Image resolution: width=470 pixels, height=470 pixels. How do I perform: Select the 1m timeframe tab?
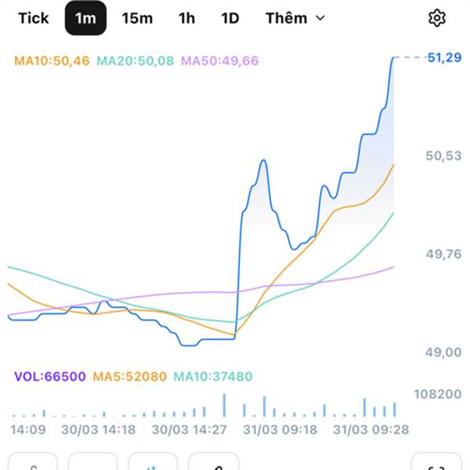(x=85, y=18)
